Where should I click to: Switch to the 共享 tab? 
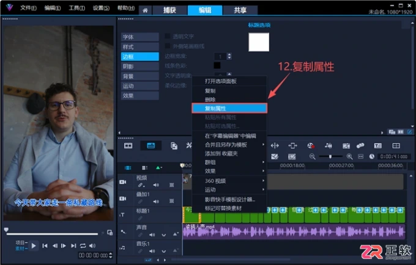pyautogui.click(x=240, y=10)
